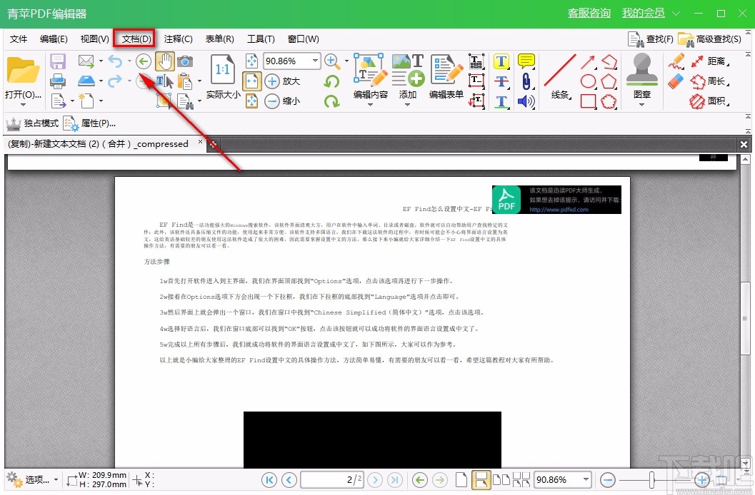Image resolution: width=755 pixels, height=495 pixels.
Task: Click the sticky note comment icon
Action: click(526, 61)
